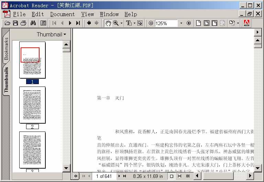Click the zoom in plus button
The image size is (264, 182).
pyautogui.click(x=188, y=23)
